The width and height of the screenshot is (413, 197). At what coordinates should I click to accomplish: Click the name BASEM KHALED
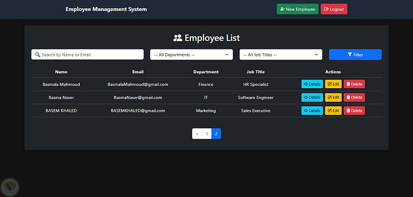click(x=61, y=110)
